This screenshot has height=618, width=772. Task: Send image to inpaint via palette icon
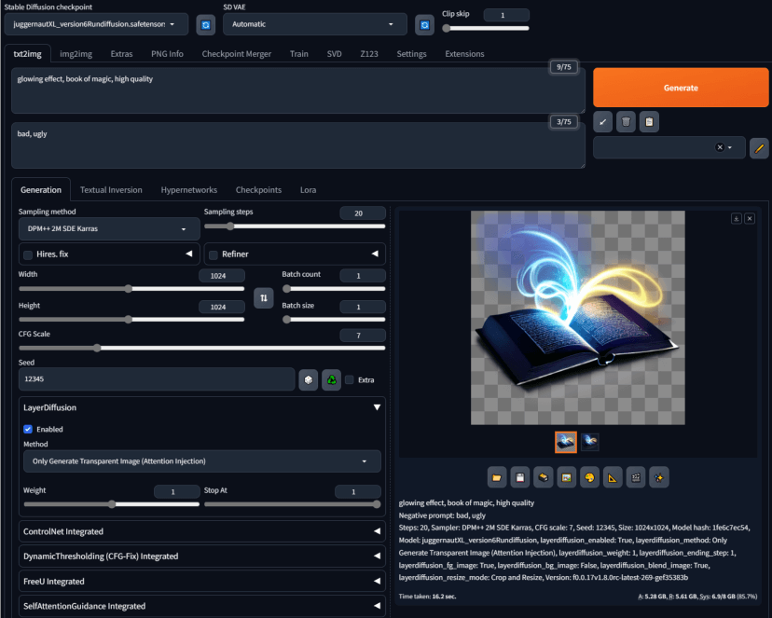(x=589, y=477)
